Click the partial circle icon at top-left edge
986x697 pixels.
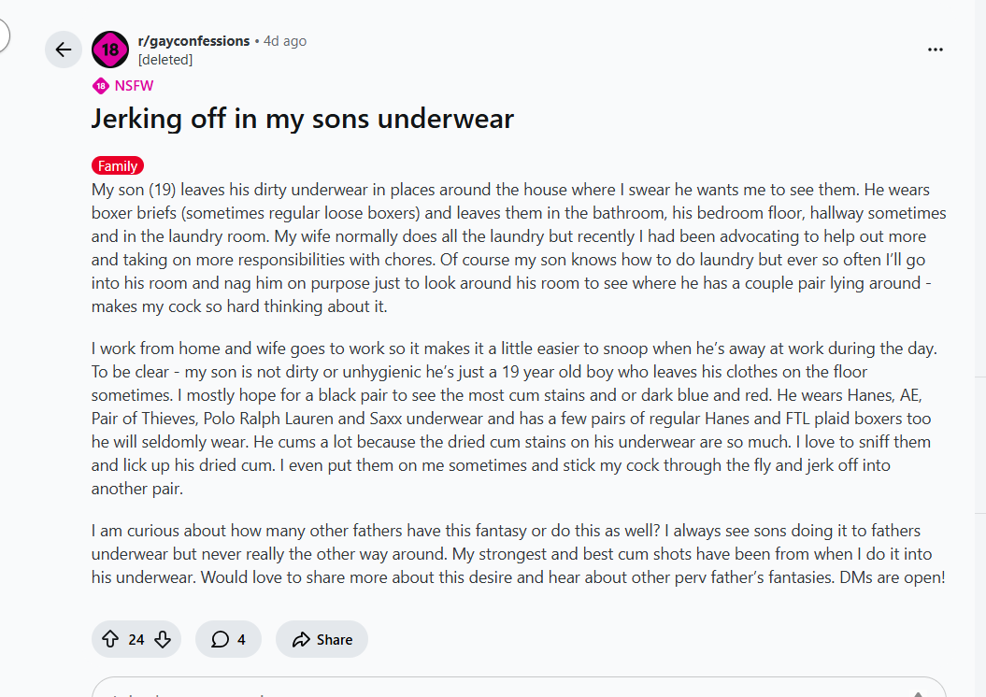[4, 36]
